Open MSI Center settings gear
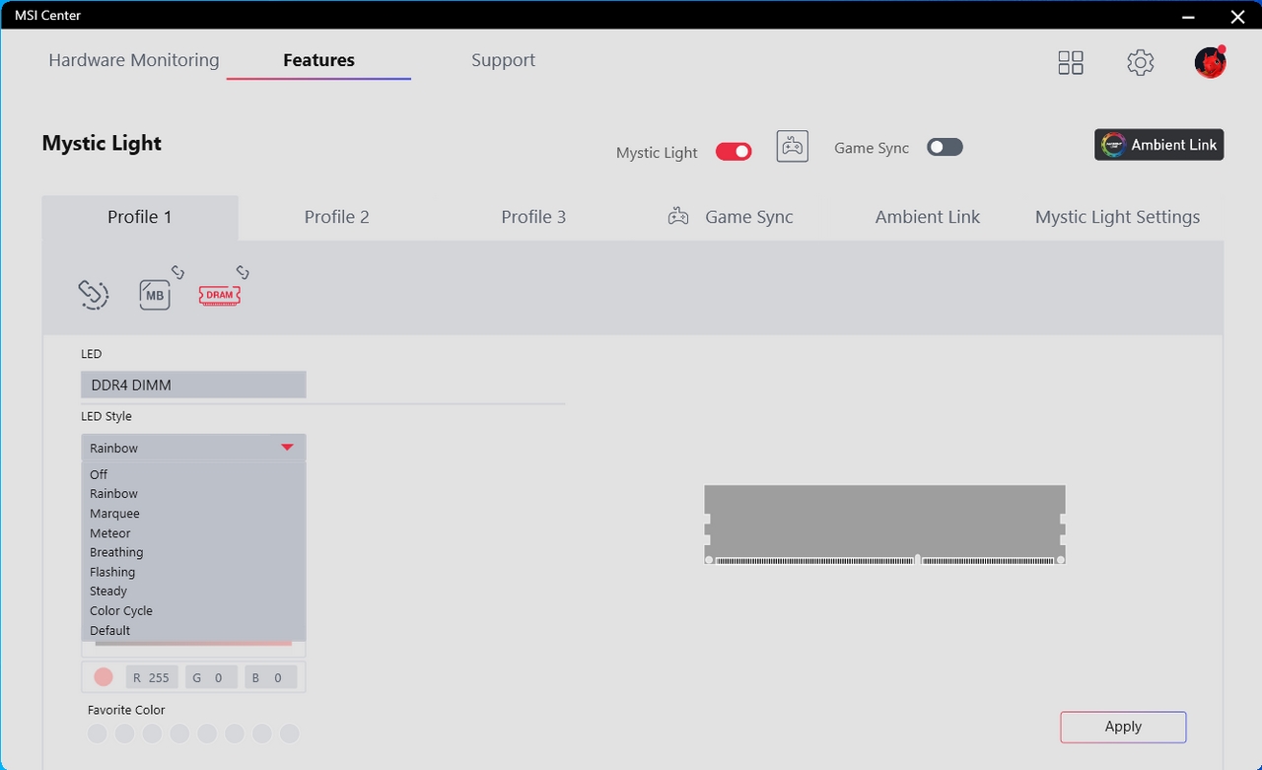The image size is (1262, 770). 1141,63
